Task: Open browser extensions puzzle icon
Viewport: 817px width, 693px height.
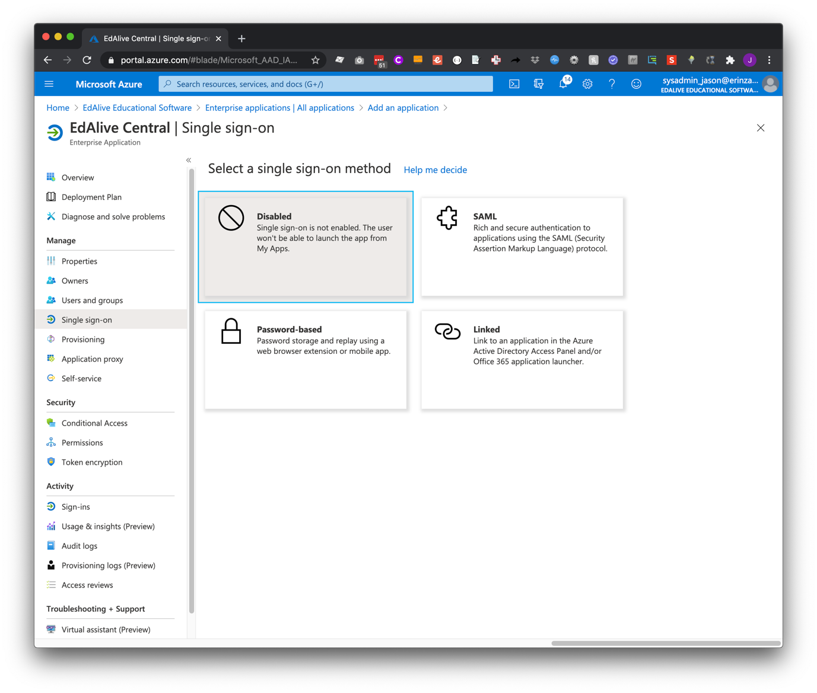Action: pyautogui.click(x=730, y=60)
